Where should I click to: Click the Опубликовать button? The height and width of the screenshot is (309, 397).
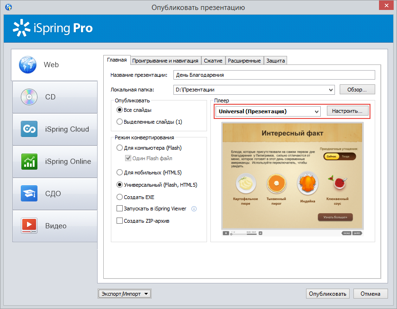coord(328,294)
